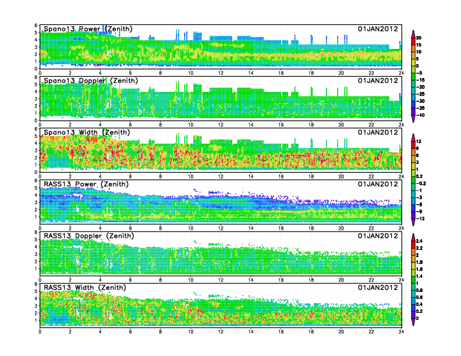Screen dimensions: 461x356
Task: Click the purple segment near 0 on the bottom color bar
Action: tap(413, 315)
